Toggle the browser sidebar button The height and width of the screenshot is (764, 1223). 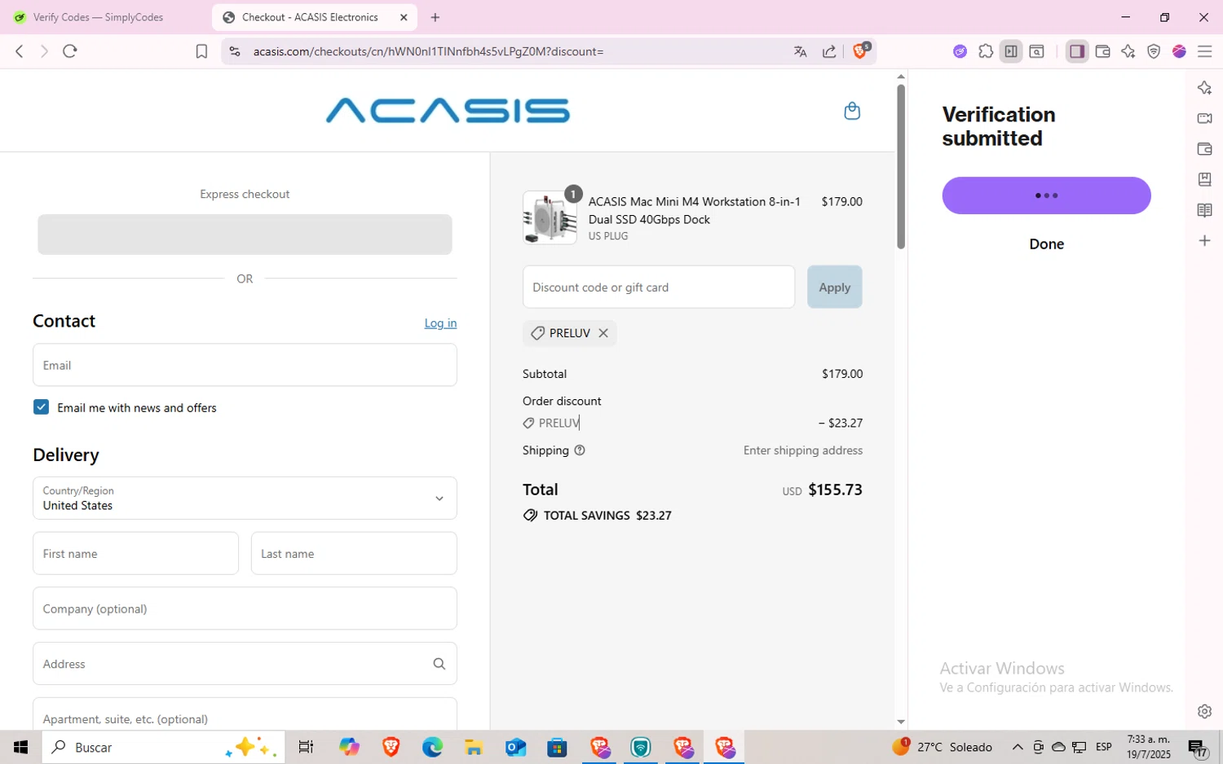(1077, 51)
